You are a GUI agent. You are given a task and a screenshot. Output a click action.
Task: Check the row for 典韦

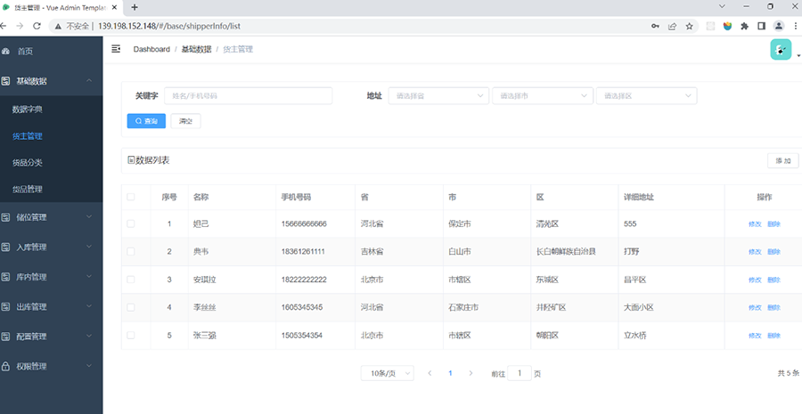pyautogui.click(x=130, y=251)
